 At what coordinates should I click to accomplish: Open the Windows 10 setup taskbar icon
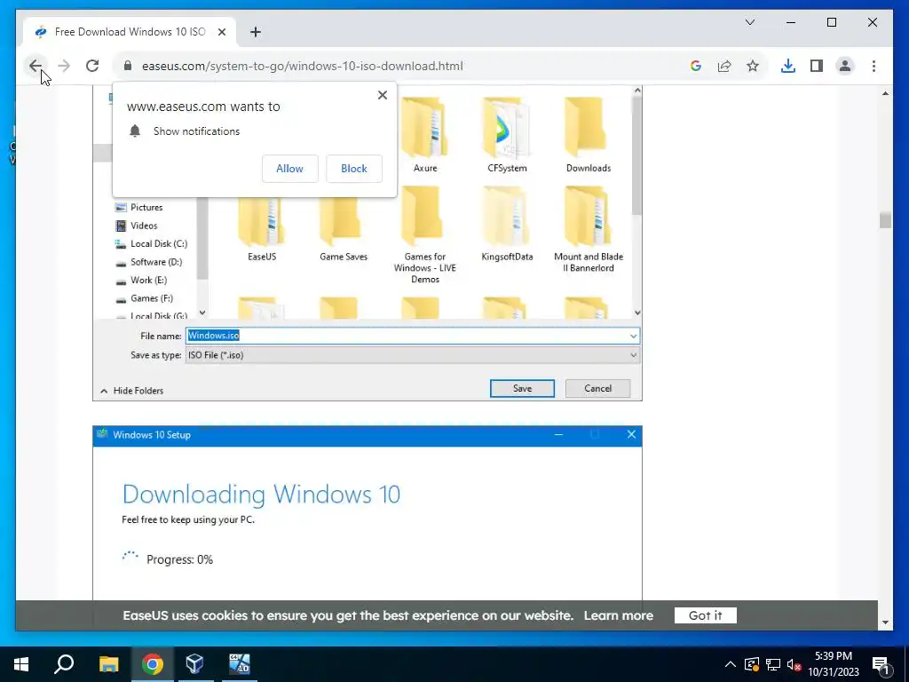[239, 664]
